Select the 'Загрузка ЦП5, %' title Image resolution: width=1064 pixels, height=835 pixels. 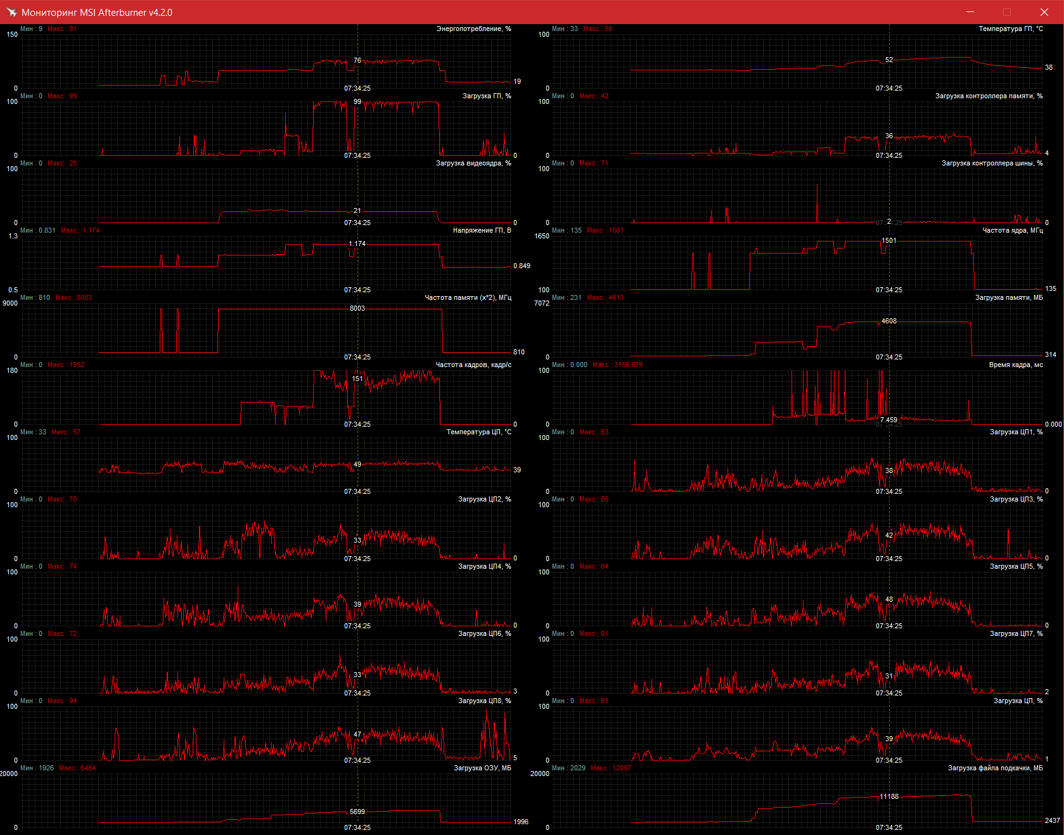[x=1016, y=567]
